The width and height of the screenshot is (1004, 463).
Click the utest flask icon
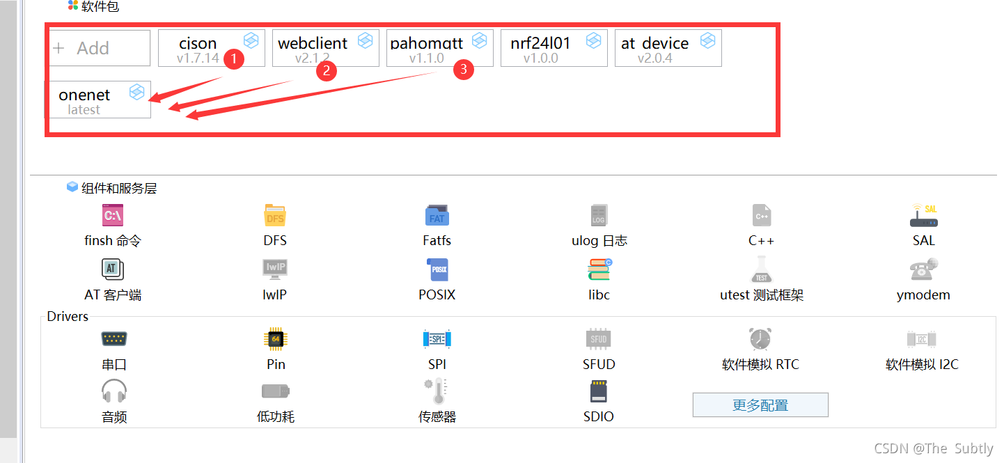(x=762, y=269)
